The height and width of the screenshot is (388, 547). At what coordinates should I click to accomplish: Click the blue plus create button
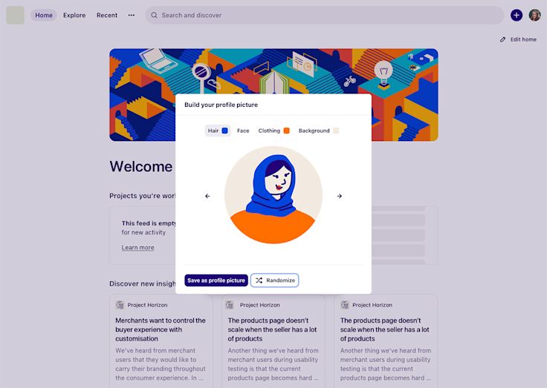pyautogui.click(x=517, y=15)
